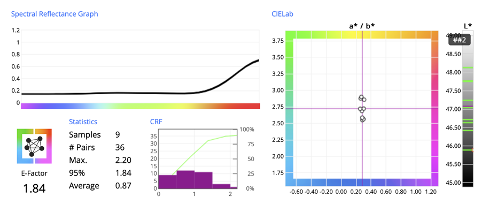
Task: Click the short CRF bar near value 2
Action: coord(234,187)
